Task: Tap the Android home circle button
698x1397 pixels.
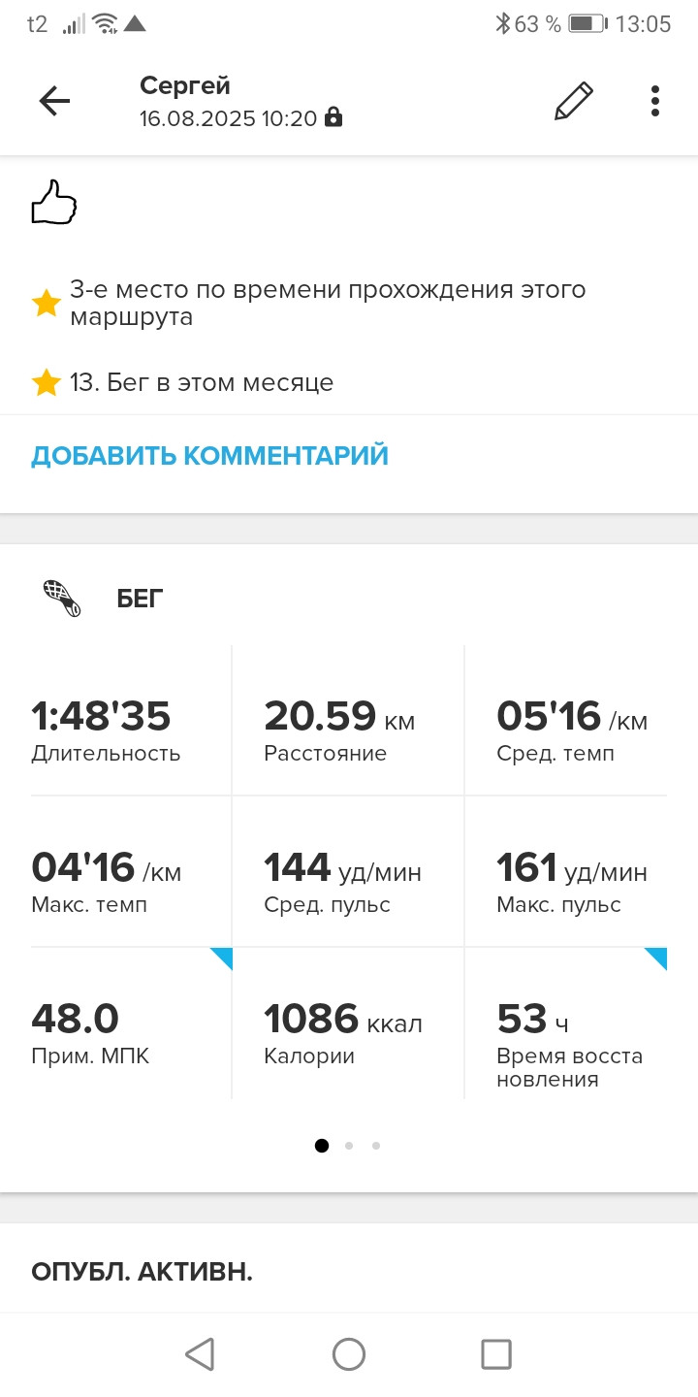Action: [349, 1353]
